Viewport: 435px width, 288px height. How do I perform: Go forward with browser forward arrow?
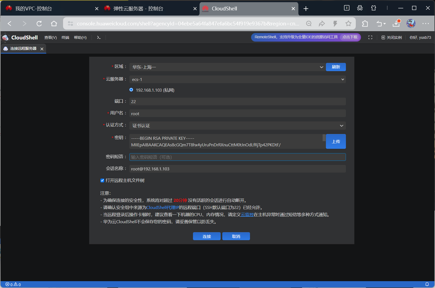click(24, 24)
